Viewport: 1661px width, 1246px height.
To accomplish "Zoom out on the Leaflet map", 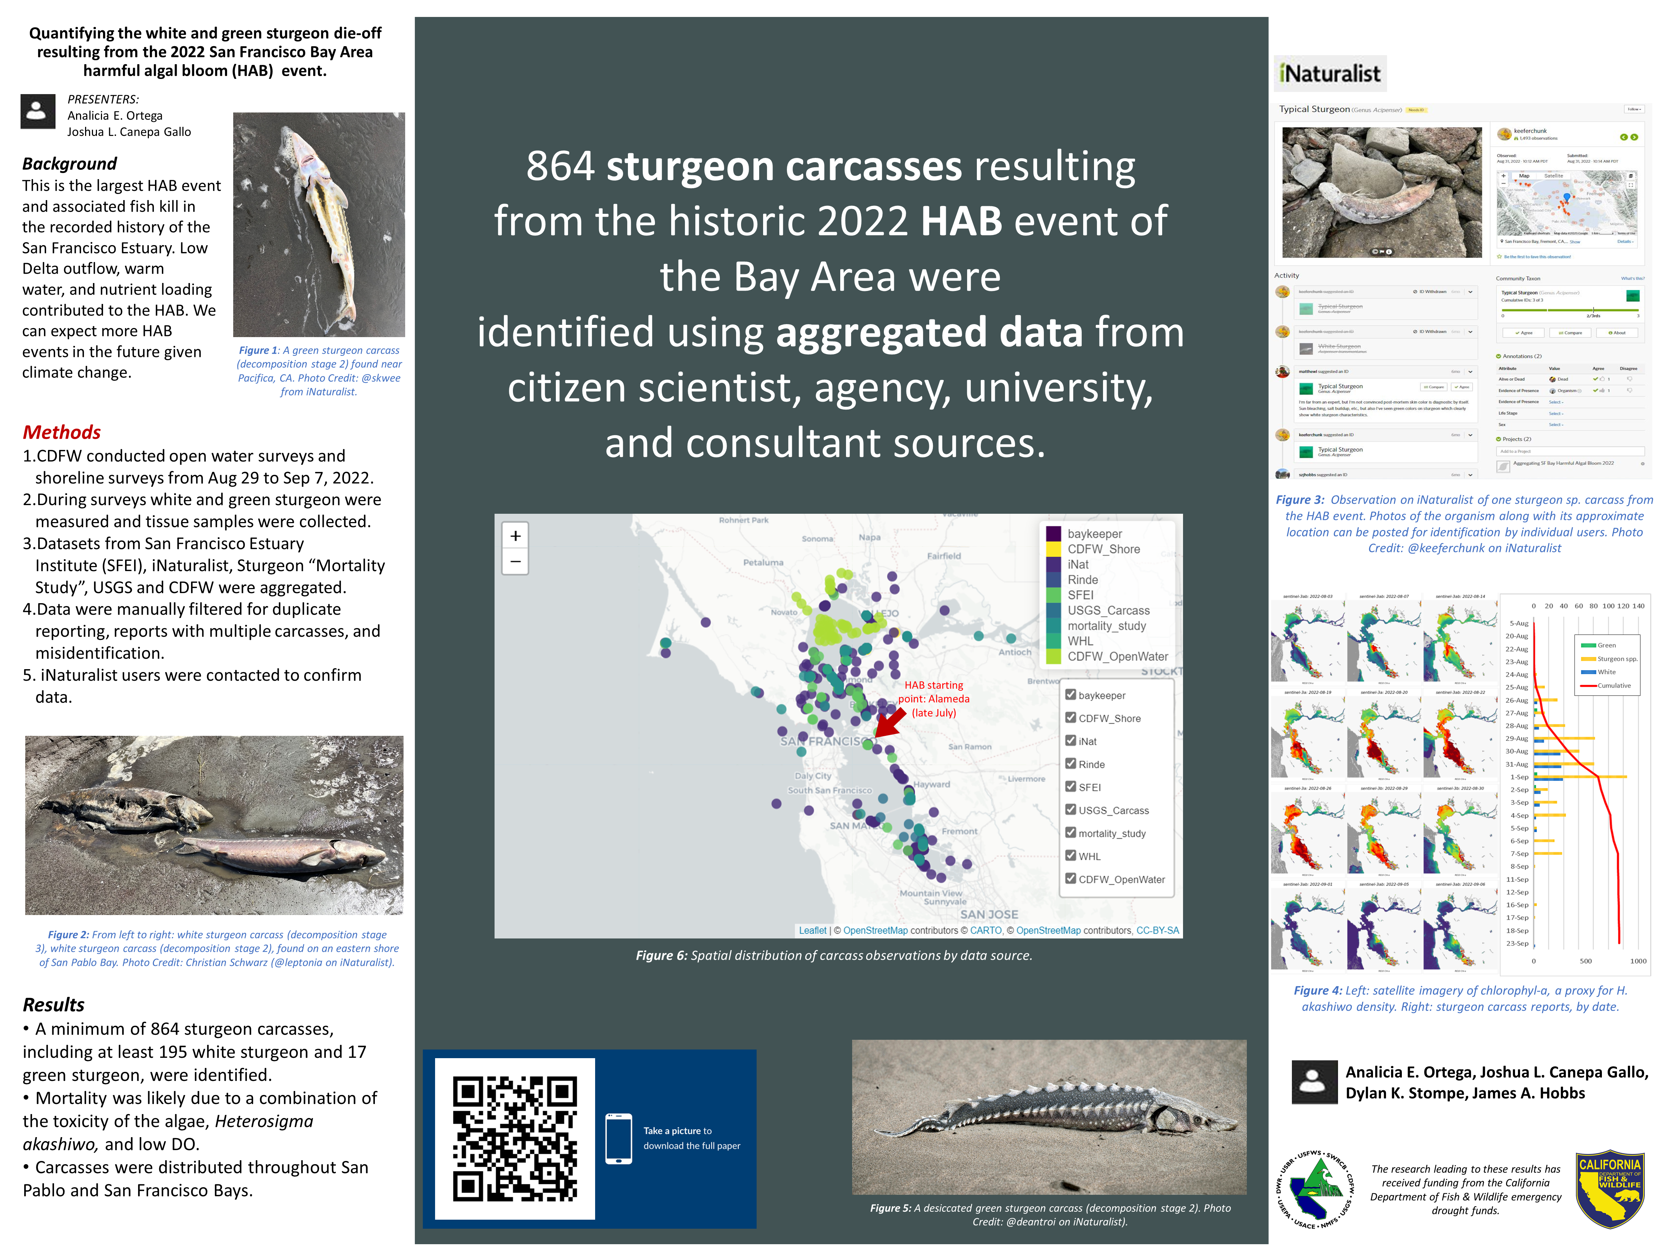I will [x=515, y=561].
